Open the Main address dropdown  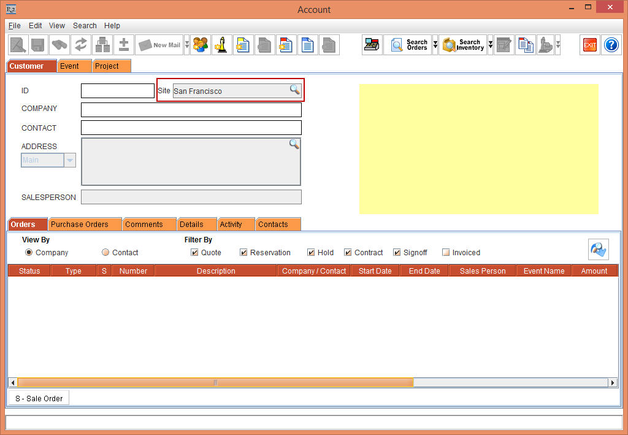point(69,160)
